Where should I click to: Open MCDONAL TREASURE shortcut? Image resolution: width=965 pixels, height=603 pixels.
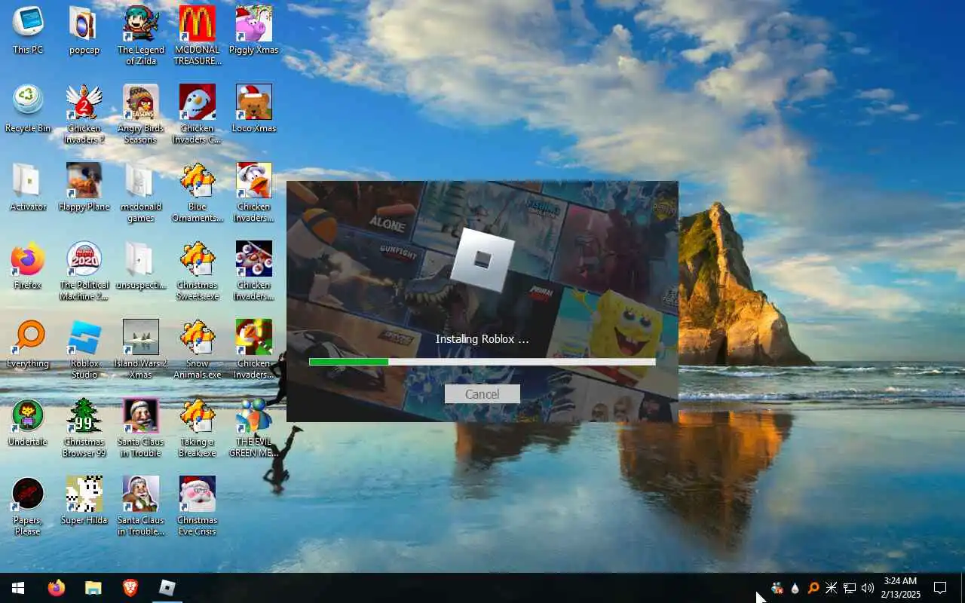198,35
